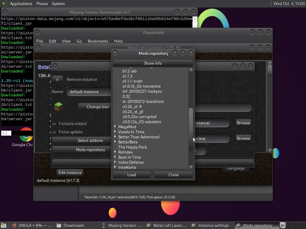The width and height of the screenshot is (306, 229).
Task: Open the Edit menu in Downloads
Action: click(52, 41)
